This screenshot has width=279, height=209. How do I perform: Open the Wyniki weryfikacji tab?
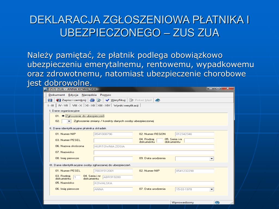click(126, 105)
